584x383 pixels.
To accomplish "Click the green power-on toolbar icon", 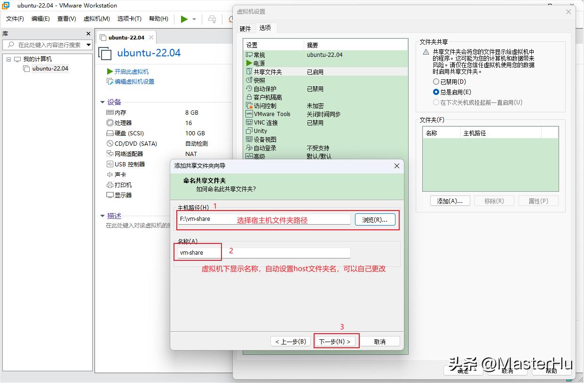I will point(184,19).
